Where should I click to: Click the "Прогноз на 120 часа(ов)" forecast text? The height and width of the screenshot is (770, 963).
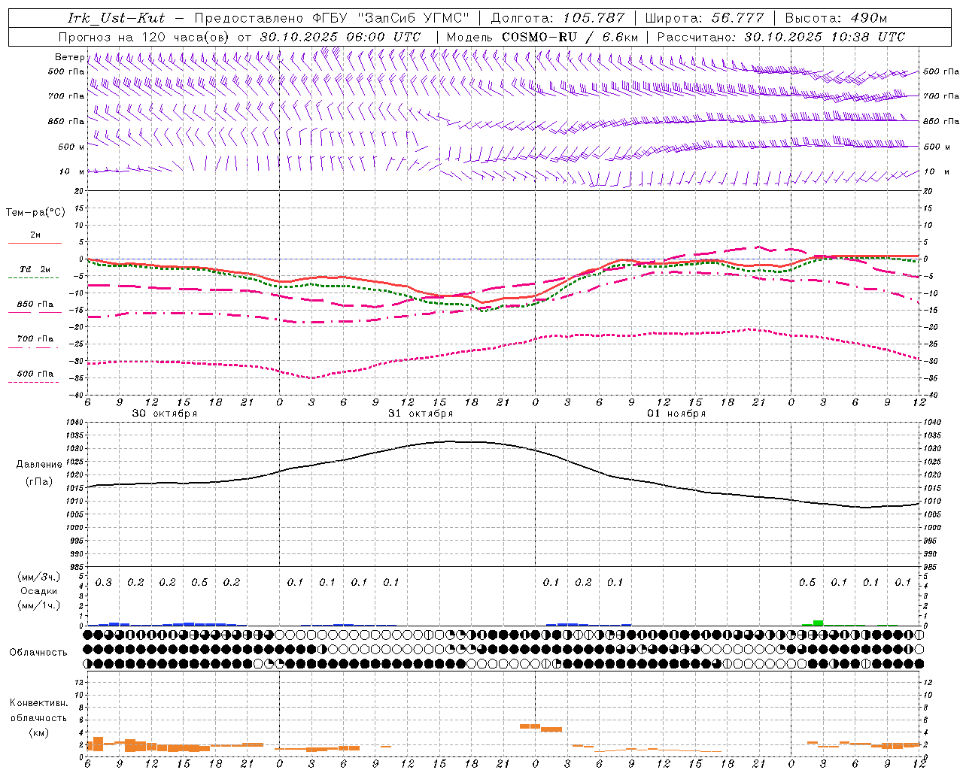point(145,37)
